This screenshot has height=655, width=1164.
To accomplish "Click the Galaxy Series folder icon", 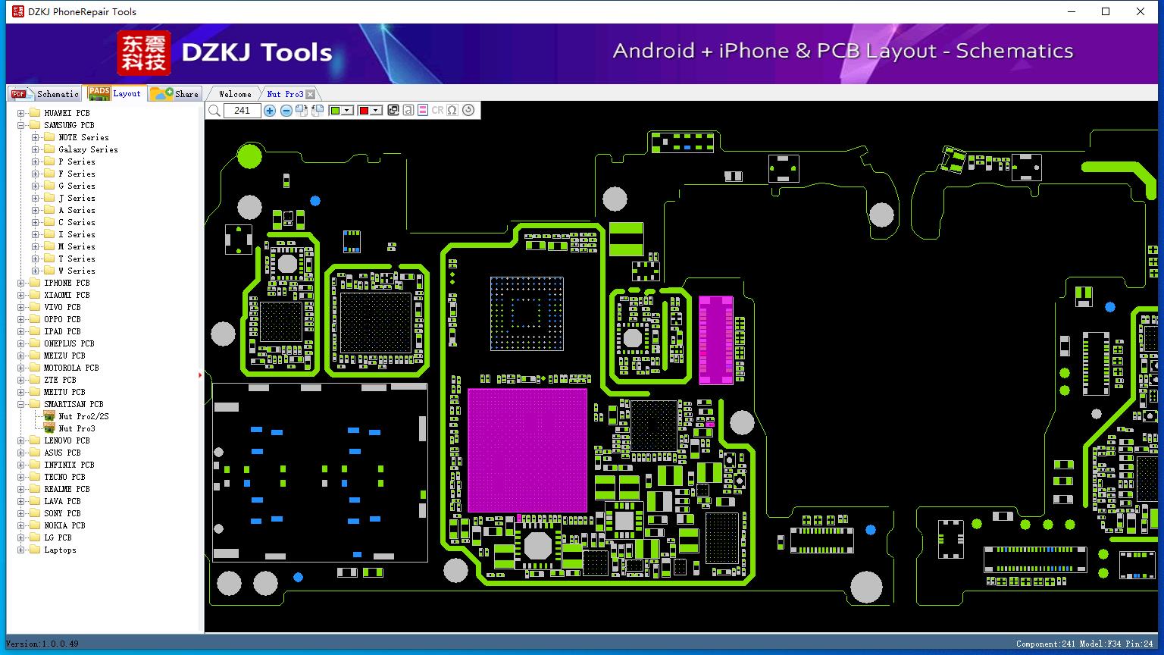I will [49, 149].
